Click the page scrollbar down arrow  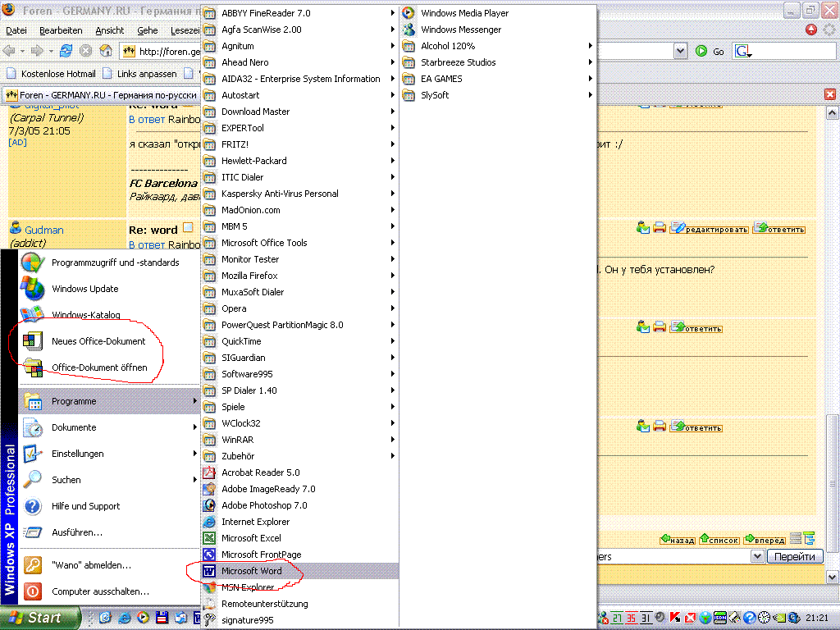click(x=832, y=577)
